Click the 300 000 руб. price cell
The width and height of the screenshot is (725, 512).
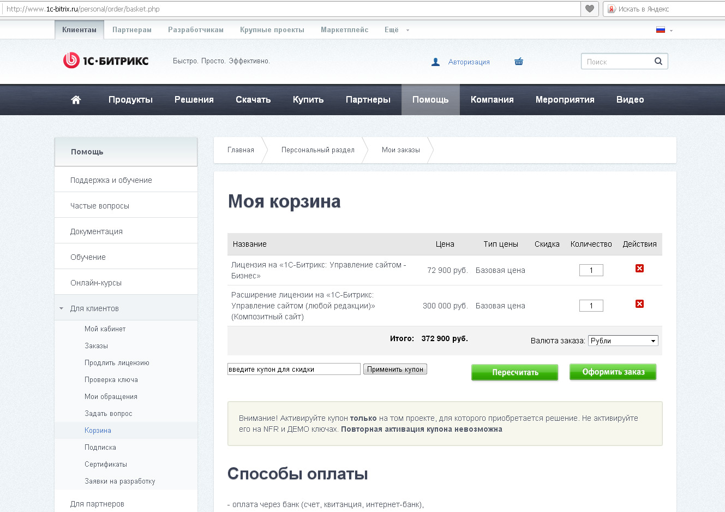(x=445, y=306)
